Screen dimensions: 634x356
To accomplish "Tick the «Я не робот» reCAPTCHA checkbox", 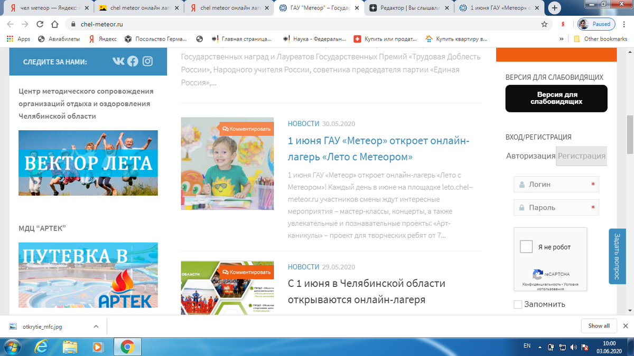I will click(x=526, y=246).
